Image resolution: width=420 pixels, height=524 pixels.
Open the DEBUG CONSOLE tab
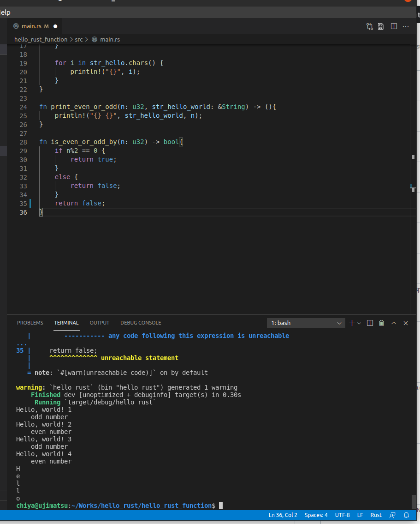click(141, 323)
